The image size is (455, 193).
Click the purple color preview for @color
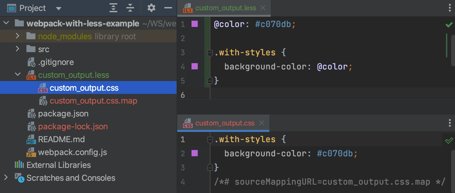(194, 24)
